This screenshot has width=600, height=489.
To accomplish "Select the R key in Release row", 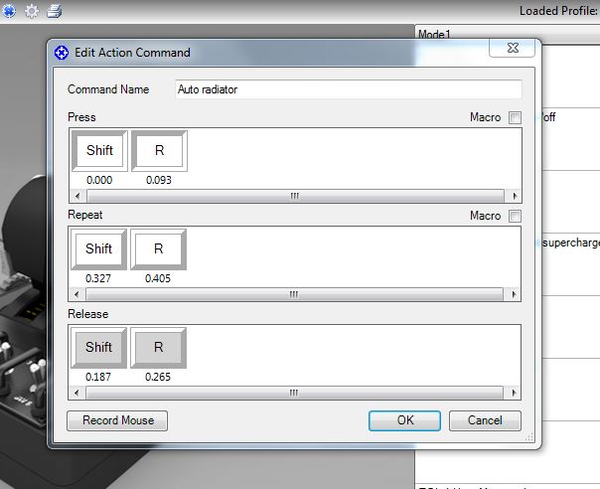I will pyautogui.click(x=158, y=347).
